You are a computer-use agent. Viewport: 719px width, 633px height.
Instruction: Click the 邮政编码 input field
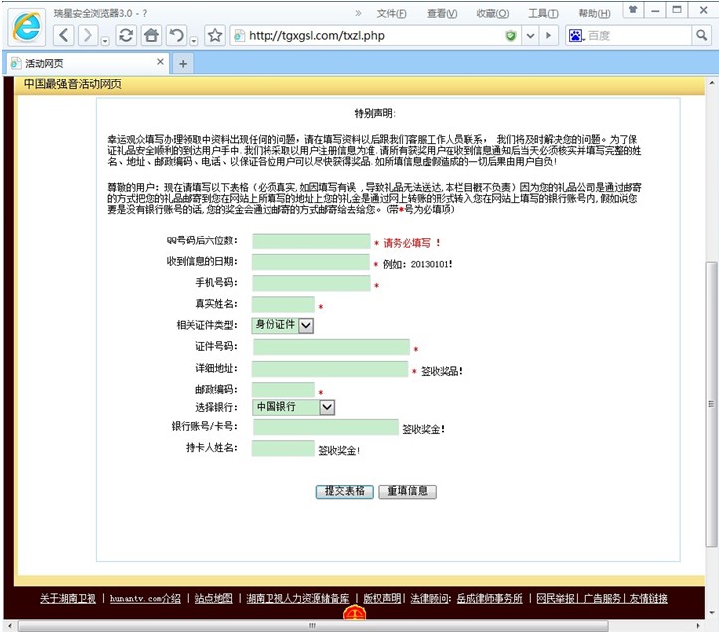tap(282, 390)
